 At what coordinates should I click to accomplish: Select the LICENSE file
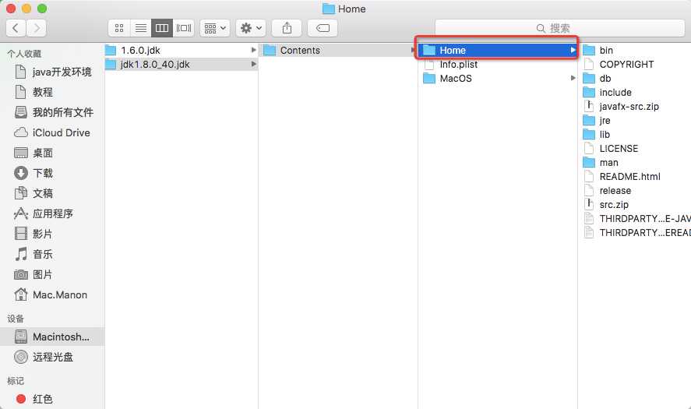coord(611,149)
